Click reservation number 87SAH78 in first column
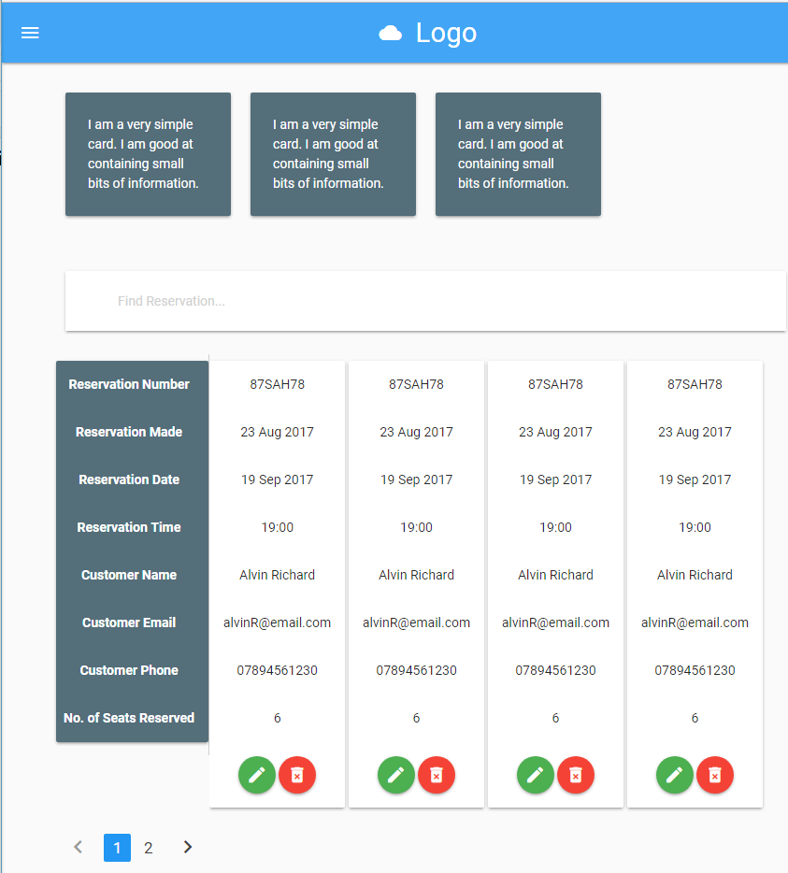 click(277, 383)
